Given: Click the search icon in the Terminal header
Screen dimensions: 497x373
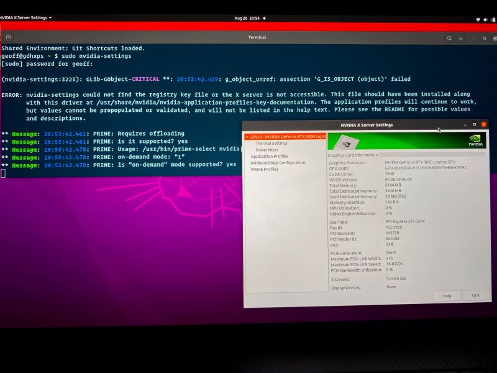Looking at the screenshot, I should point(449,37).
